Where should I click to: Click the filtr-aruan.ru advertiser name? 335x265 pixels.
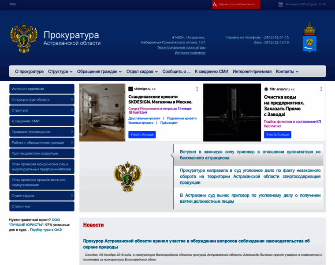(279, 89)
